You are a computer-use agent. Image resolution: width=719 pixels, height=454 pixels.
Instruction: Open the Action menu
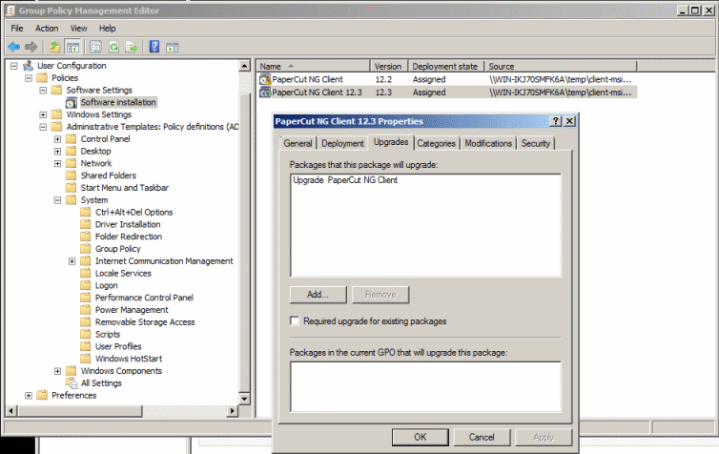click(47, 29)
